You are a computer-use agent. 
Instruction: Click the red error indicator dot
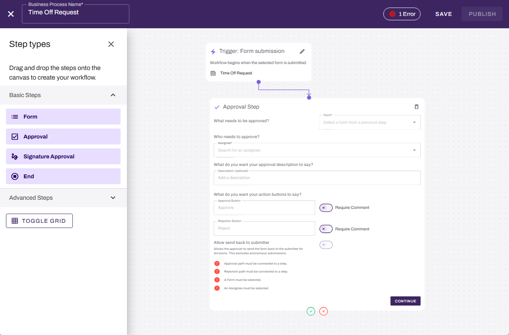click(392, 14)
